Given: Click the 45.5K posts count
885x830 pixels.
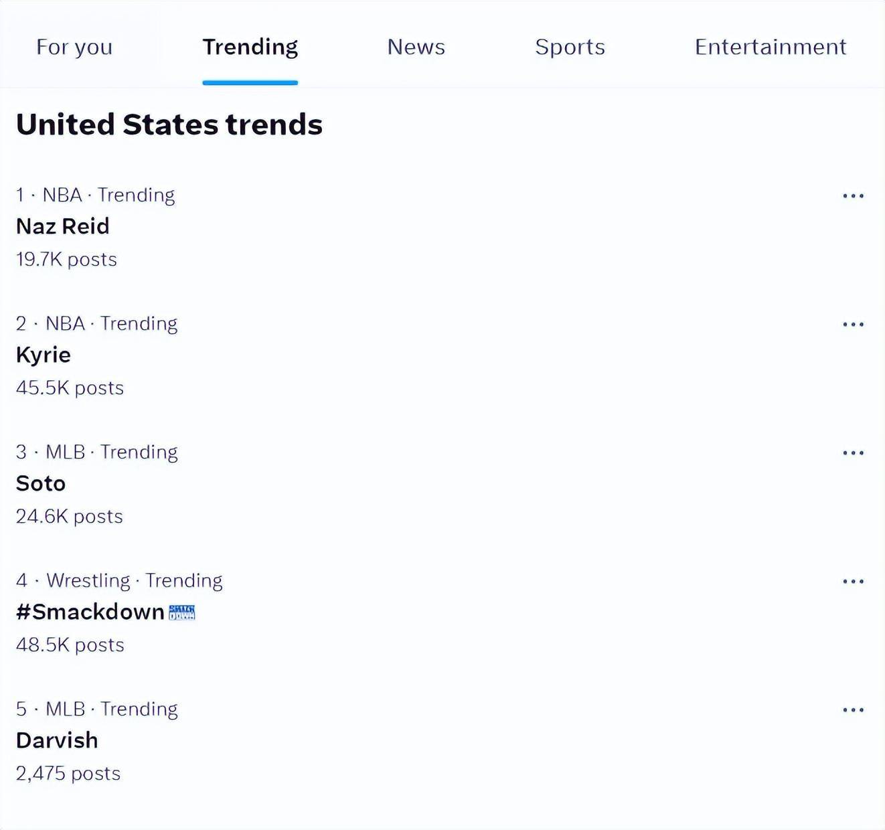Looking at the screenshot, I should 70,388.
